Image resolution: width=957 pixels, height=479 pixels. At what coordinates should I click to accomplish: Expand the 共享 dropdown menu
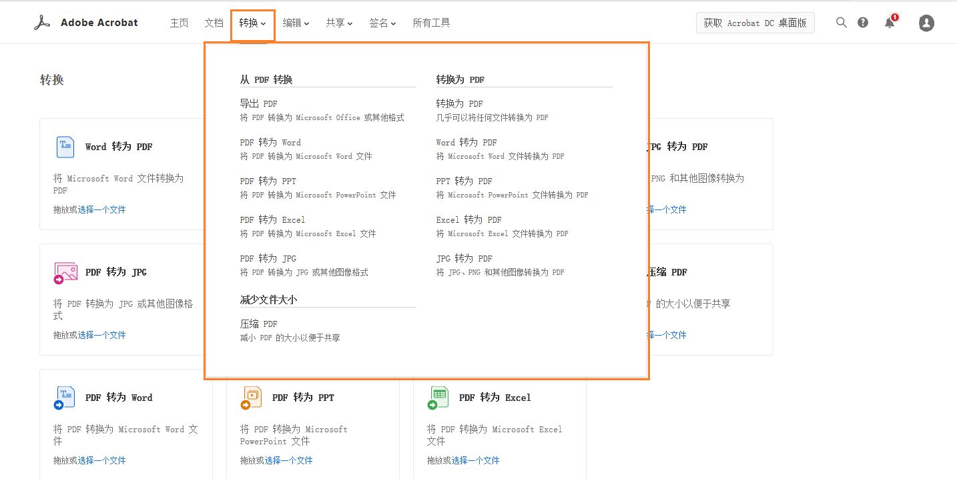(339, 23)
